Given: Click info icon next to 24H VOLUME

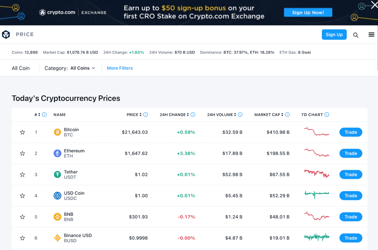Looking at the screenshot, I should click(x=240, y=114).
